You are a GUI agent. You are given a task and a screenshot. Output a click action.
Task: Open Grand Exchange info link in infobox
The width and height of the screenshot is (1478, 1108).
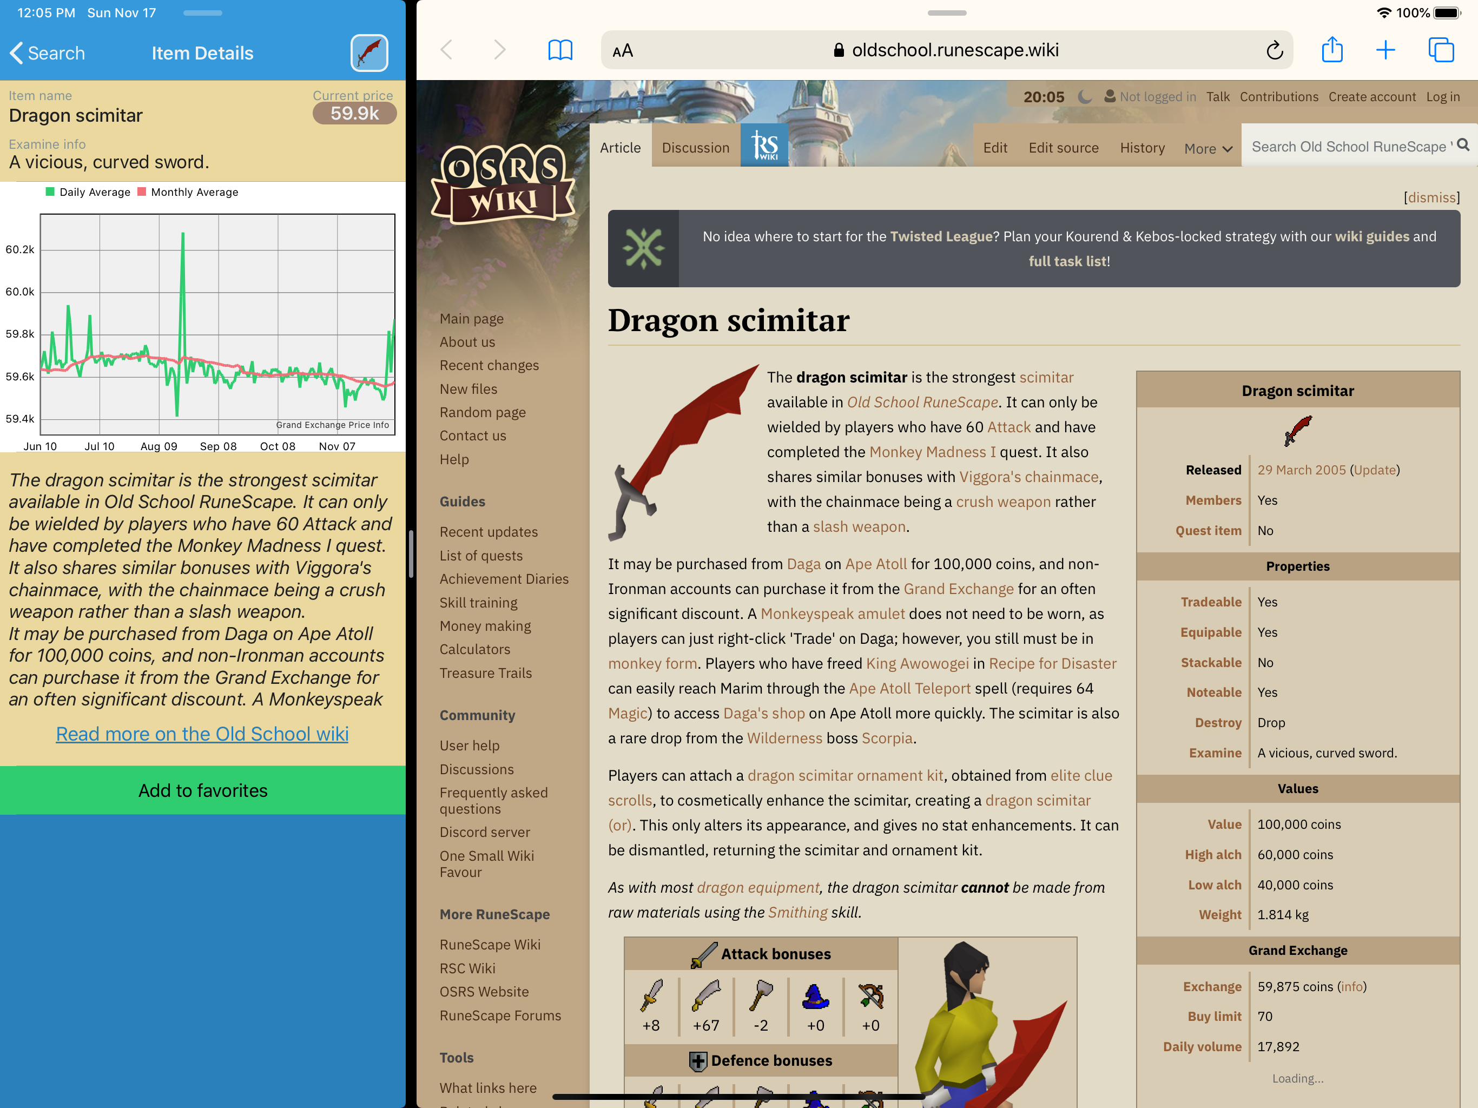coord(1351,986)
